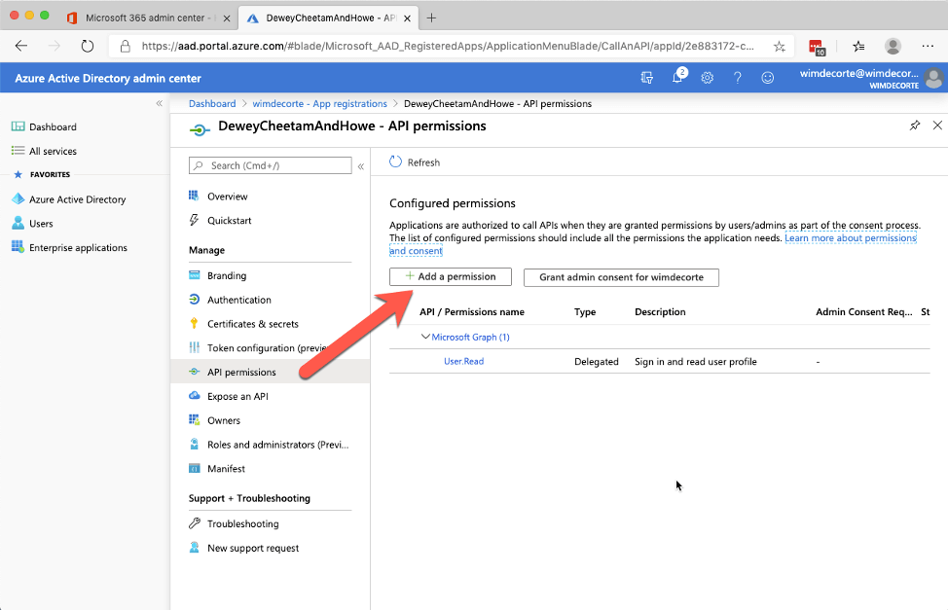This screenshot has width=948, height=610.
Task: Open the notifications bell
Action: pos(677,77)
